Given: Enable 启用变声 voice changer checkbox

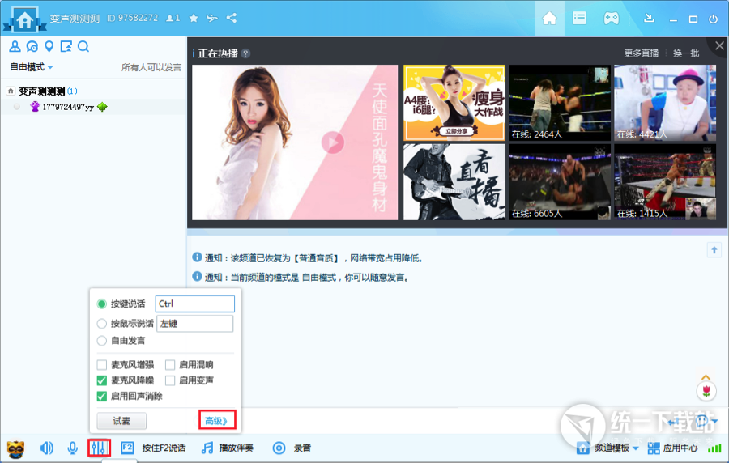Looking at the screenshot, I should coord(171,380).
